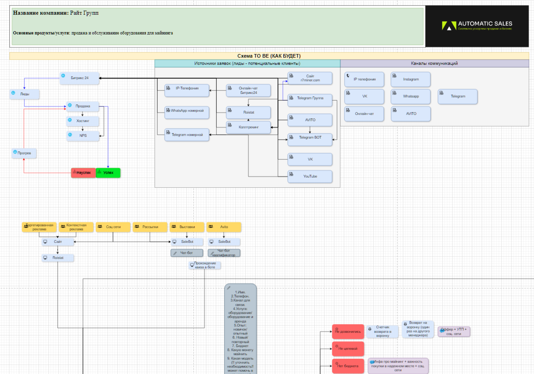Click the Возврат на воронку node
534x374 pixels.
coord(418,329)
